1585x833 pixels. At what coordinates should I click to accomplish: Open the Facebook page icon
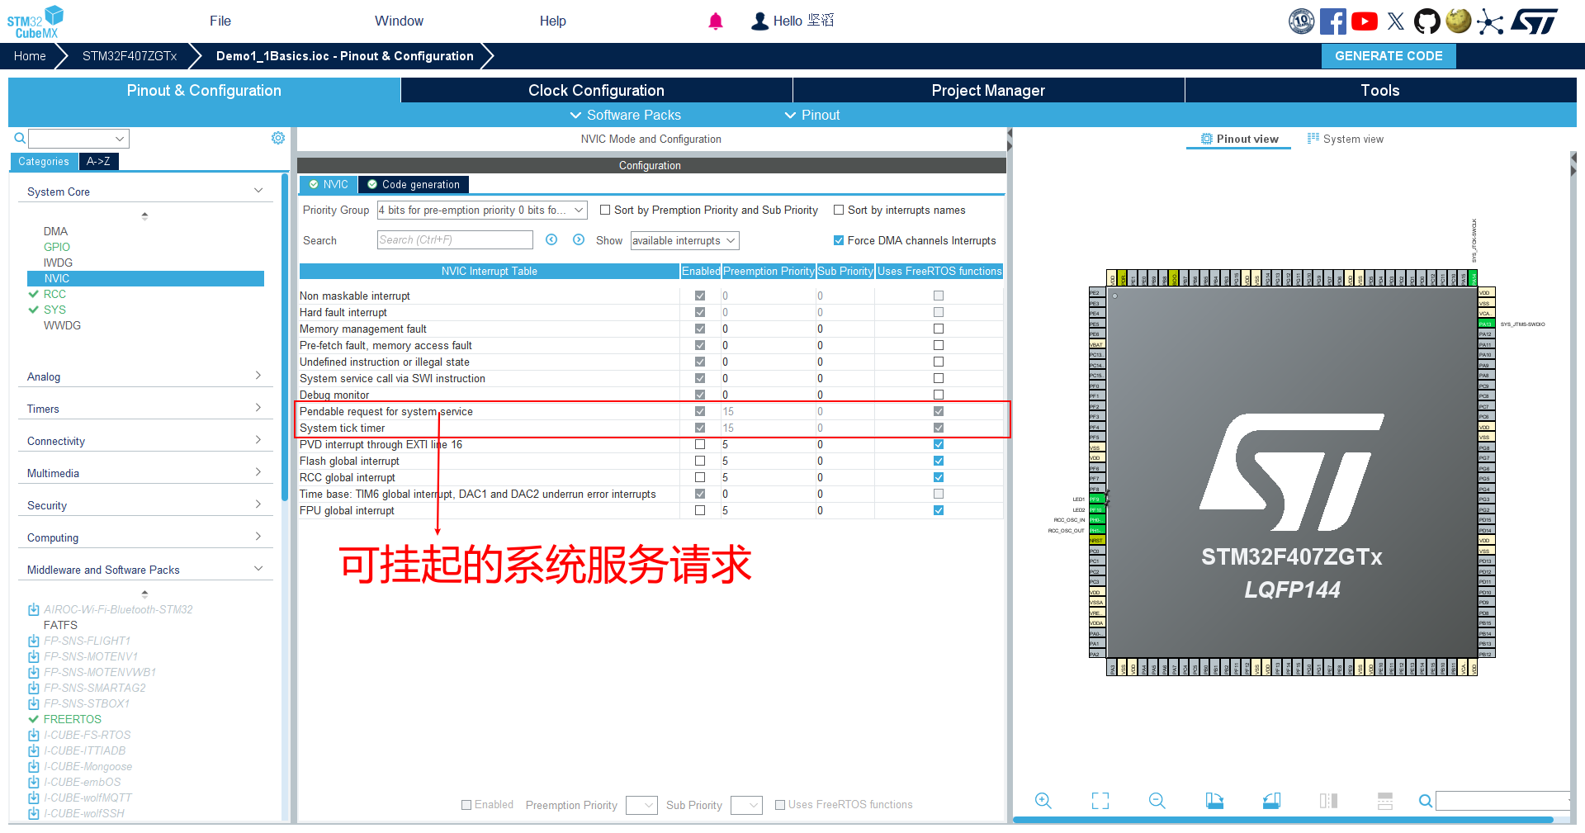coord(1332,21)
